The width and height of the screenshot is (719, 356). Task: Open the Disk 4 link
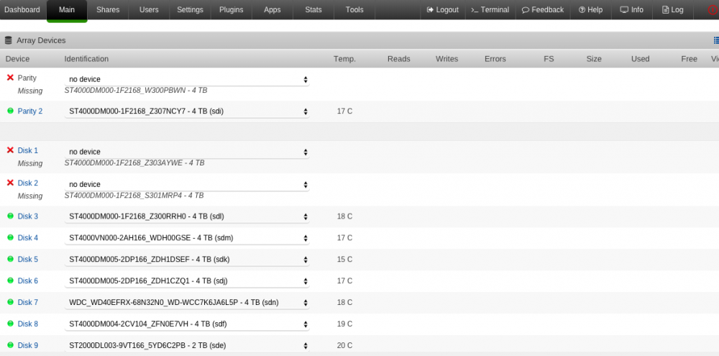tap(27, 237)
